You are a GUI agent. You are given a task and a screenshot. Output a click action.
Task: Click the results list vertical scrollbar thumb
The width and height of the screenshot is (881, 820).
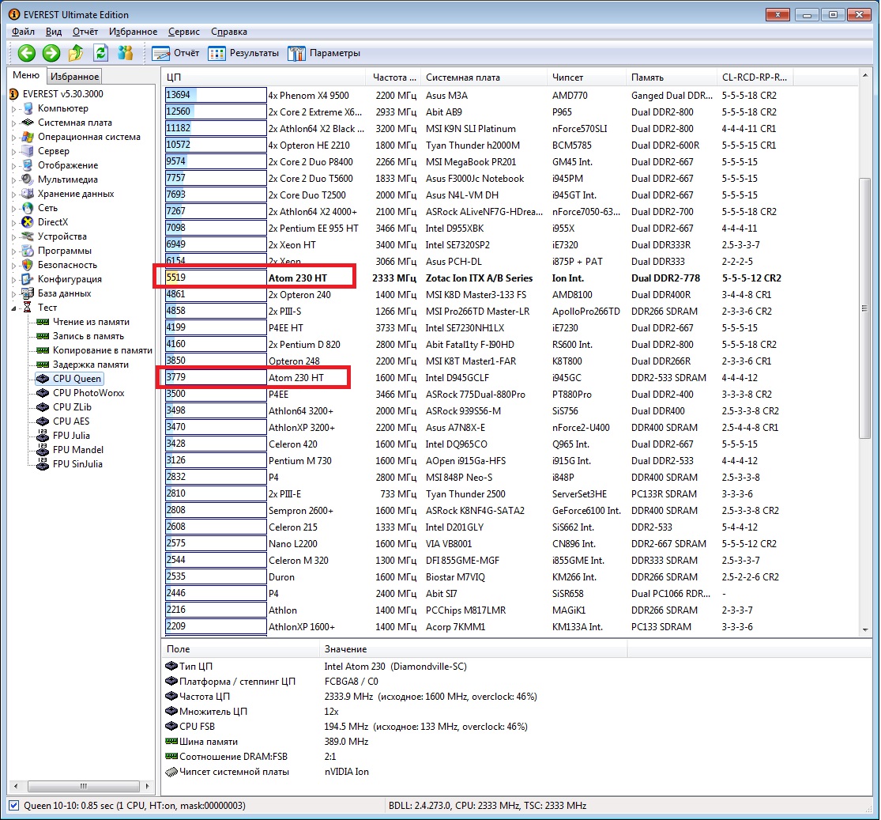(x=864, y=308)
